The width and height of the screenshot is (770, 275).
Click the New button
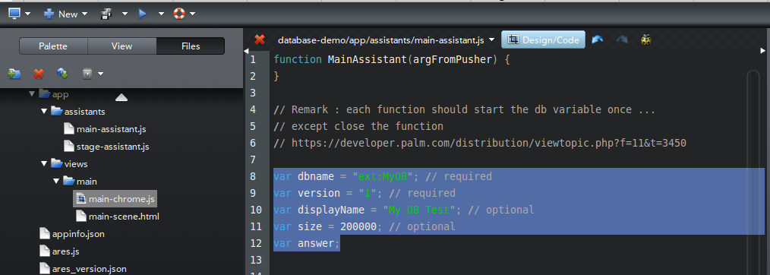pos(62,14)
